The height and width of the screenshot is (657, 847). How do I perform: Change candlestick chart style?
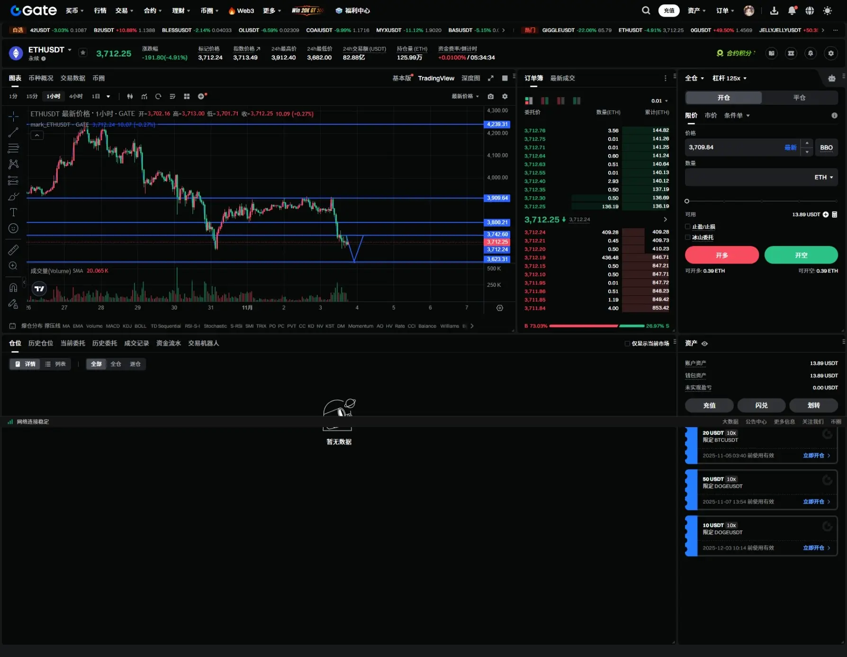(130, 96)
